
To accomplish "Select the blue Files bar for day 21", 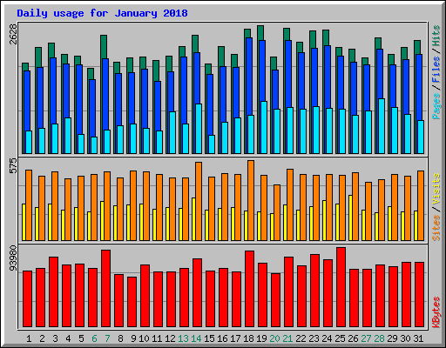I will (288, 74).
